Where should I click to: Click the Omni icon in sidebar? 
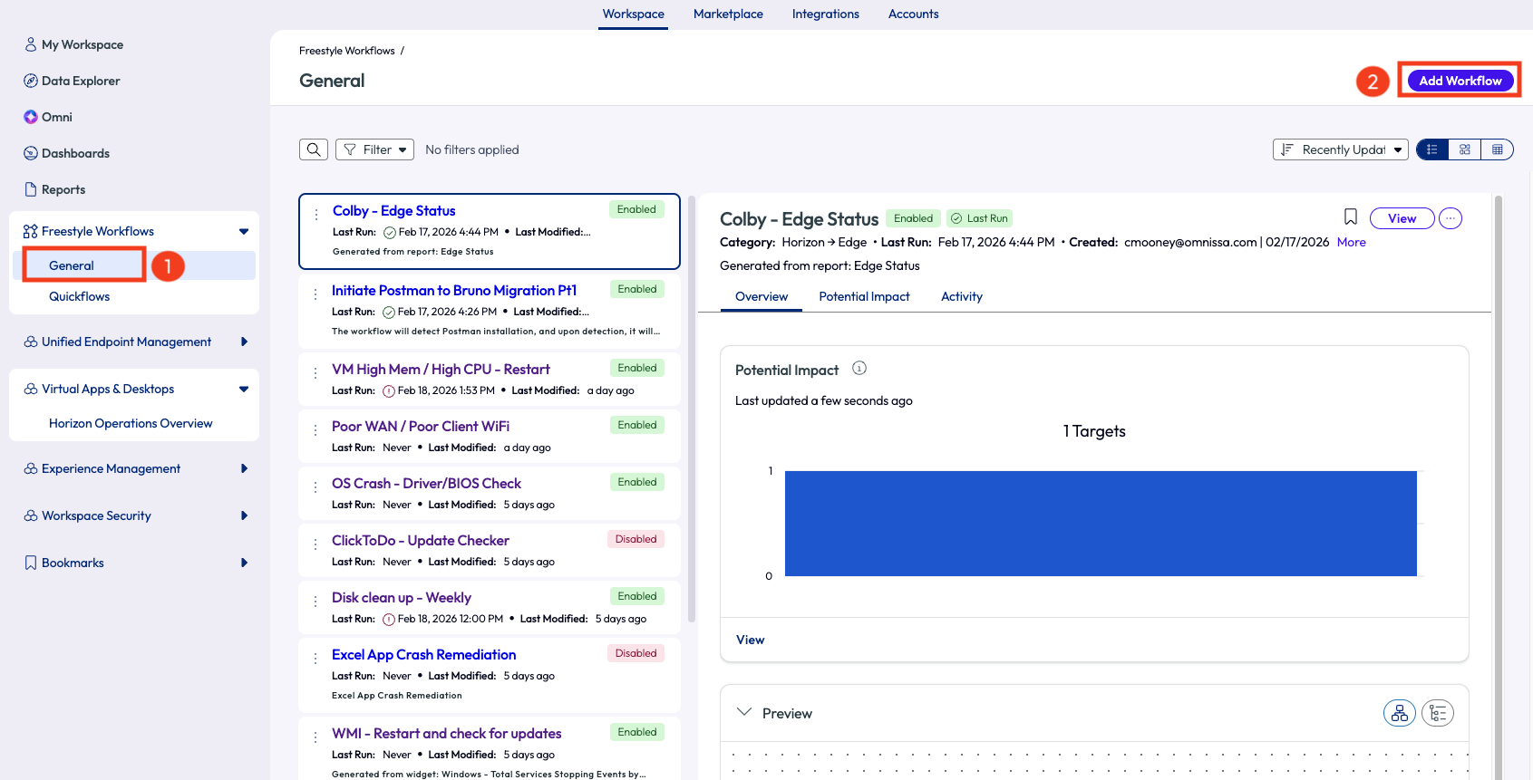31,117
